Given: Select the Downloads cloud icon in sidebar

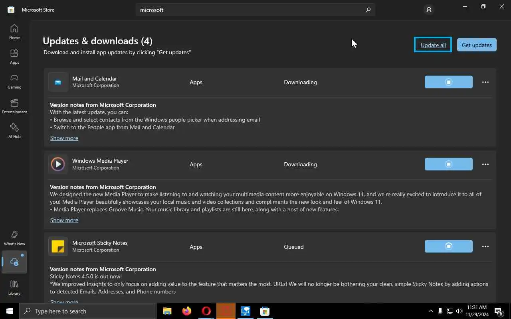Looking at the screenshot, I should 14,262.
